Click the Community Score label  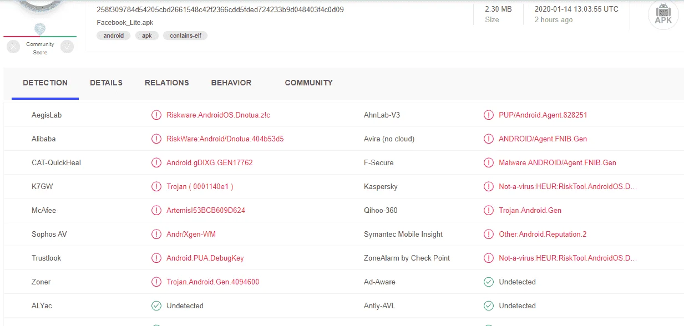pos(40,48)
